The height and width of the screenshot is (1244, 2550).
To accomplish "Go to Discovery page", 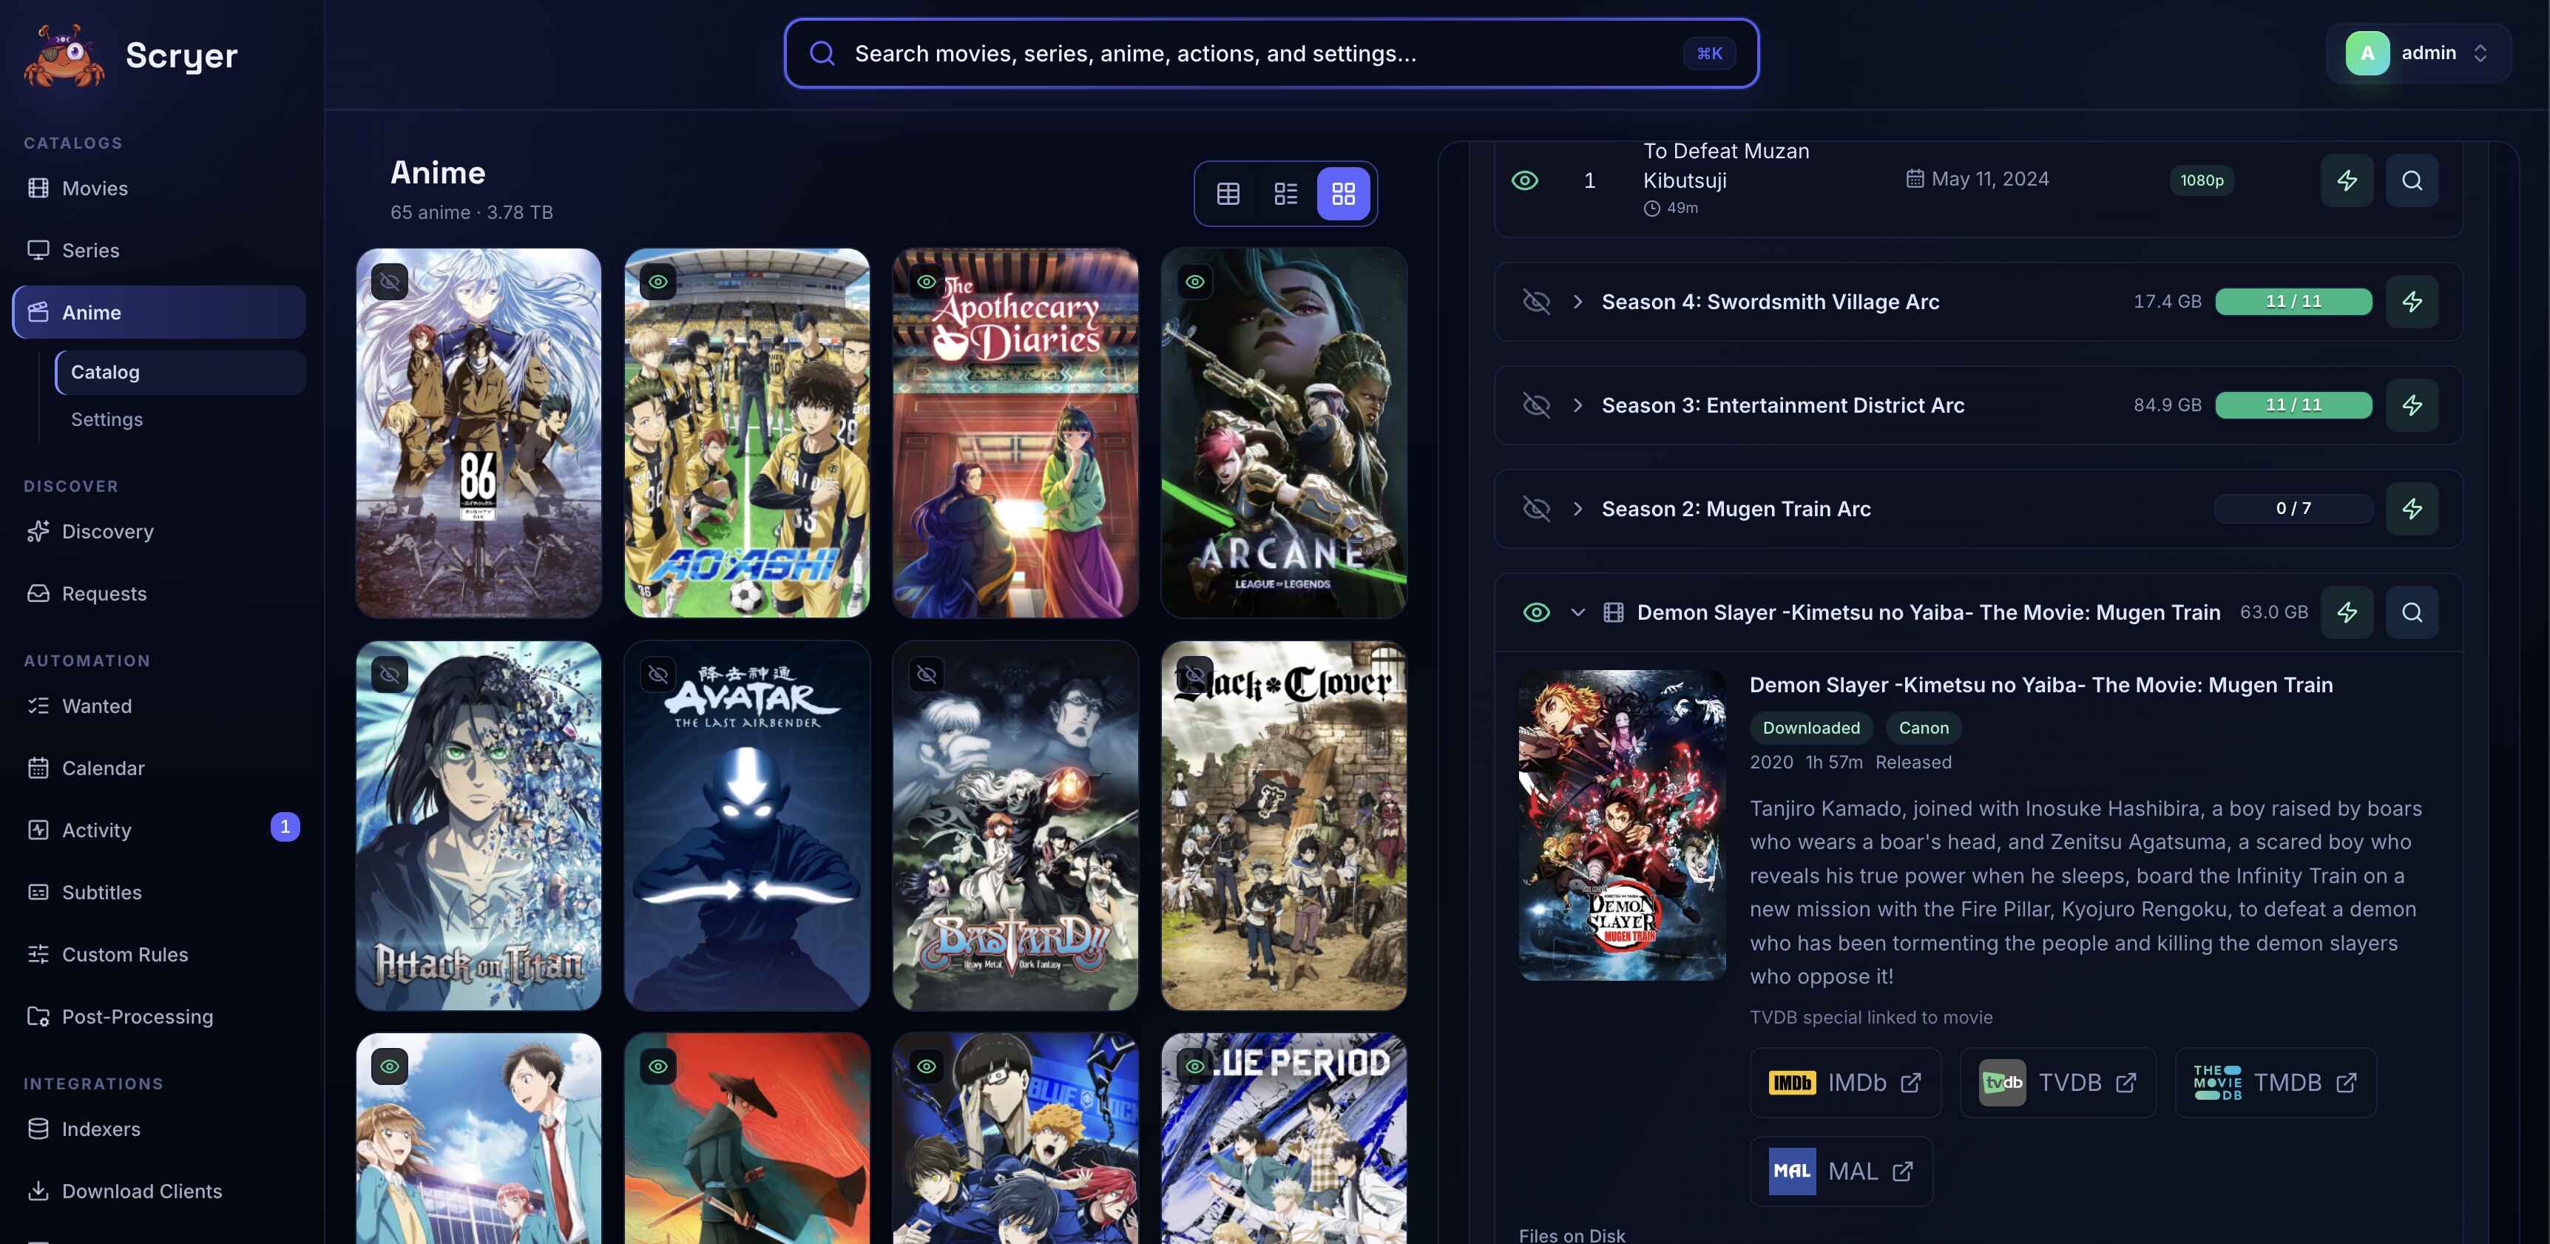I will (x=158, y=532).
